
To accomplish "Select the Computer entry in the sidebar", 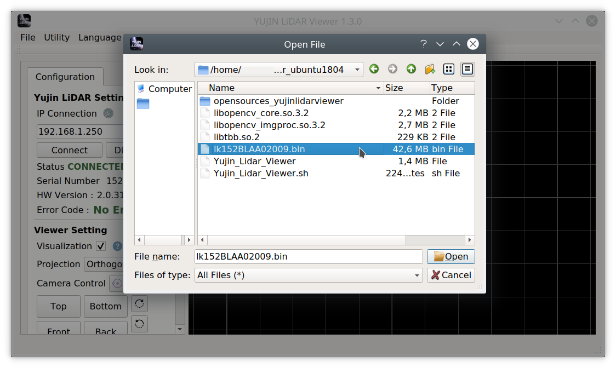I will pos(164,89).
